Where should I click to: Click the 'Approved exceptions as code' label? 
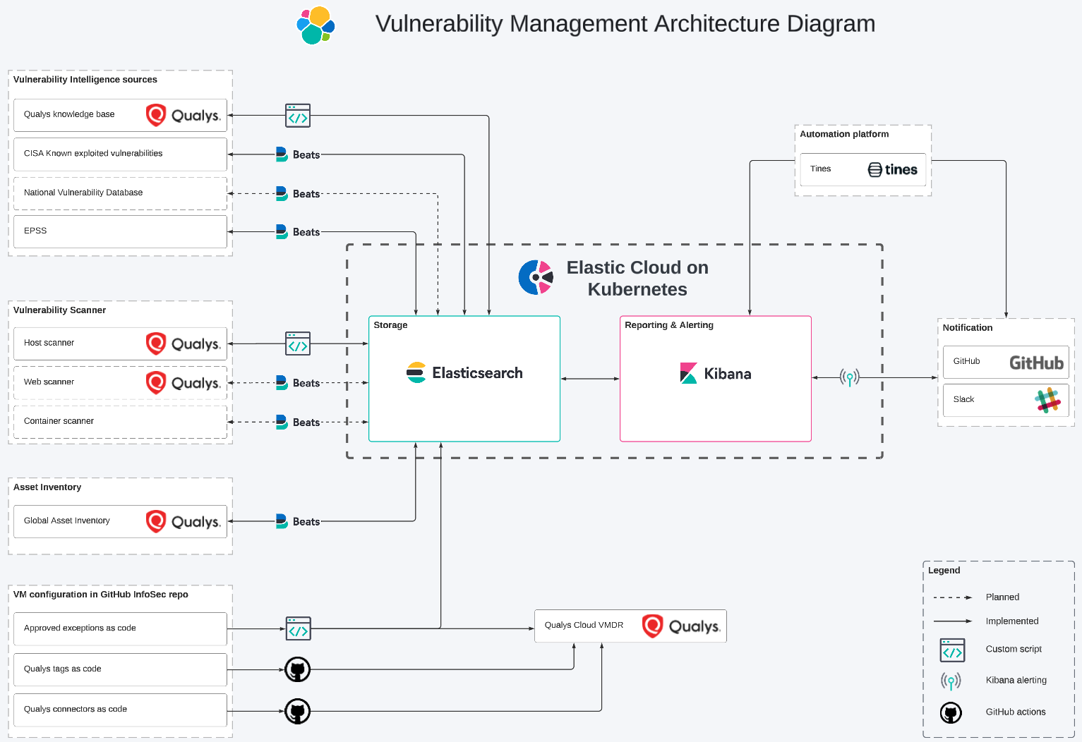tap(80, 628)
